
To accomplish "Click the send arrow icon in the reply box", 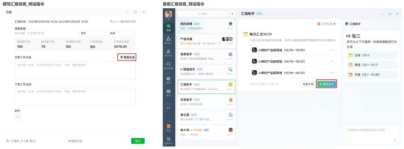I will click(x=395, y=140).
